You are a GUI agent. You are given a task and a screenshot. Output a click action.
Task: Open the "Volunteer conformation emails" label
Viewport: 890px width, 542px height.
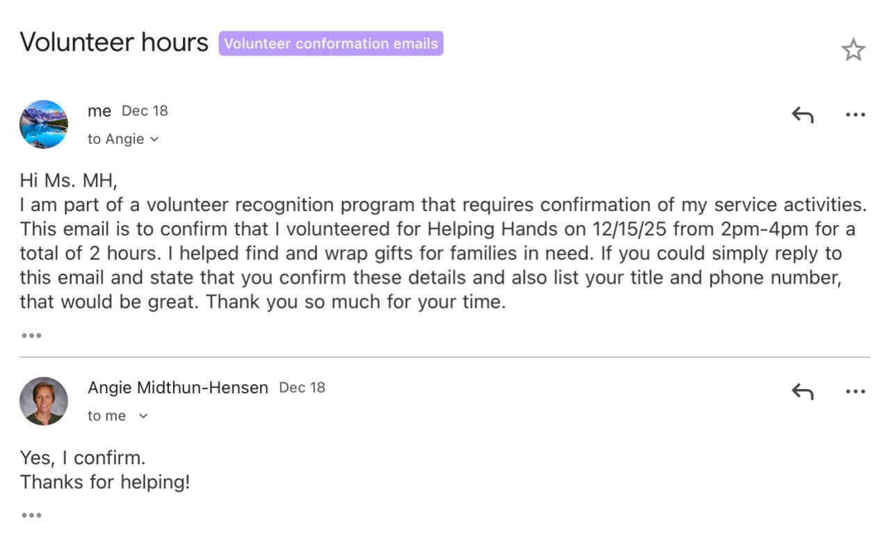point(331,44)
